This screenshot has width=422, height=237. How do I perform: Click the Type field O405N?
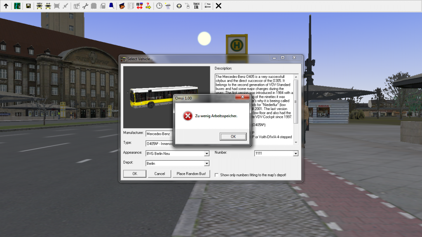pos(159,144)
